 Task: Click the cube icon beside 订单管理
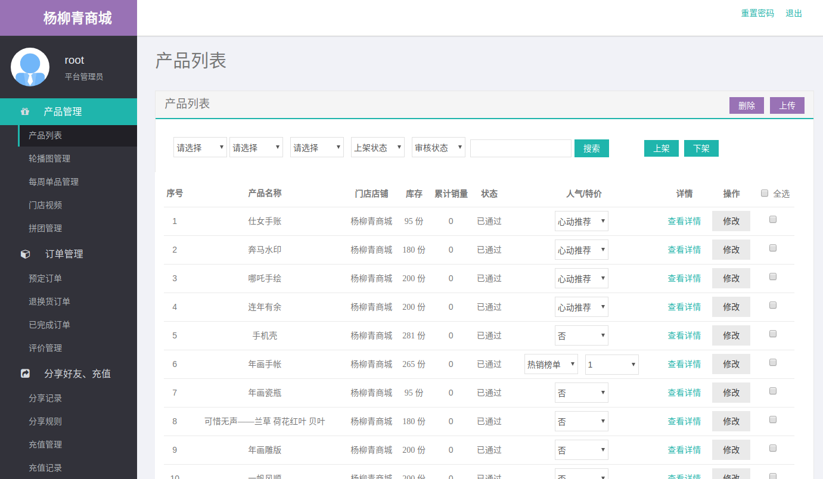[25, 254]
